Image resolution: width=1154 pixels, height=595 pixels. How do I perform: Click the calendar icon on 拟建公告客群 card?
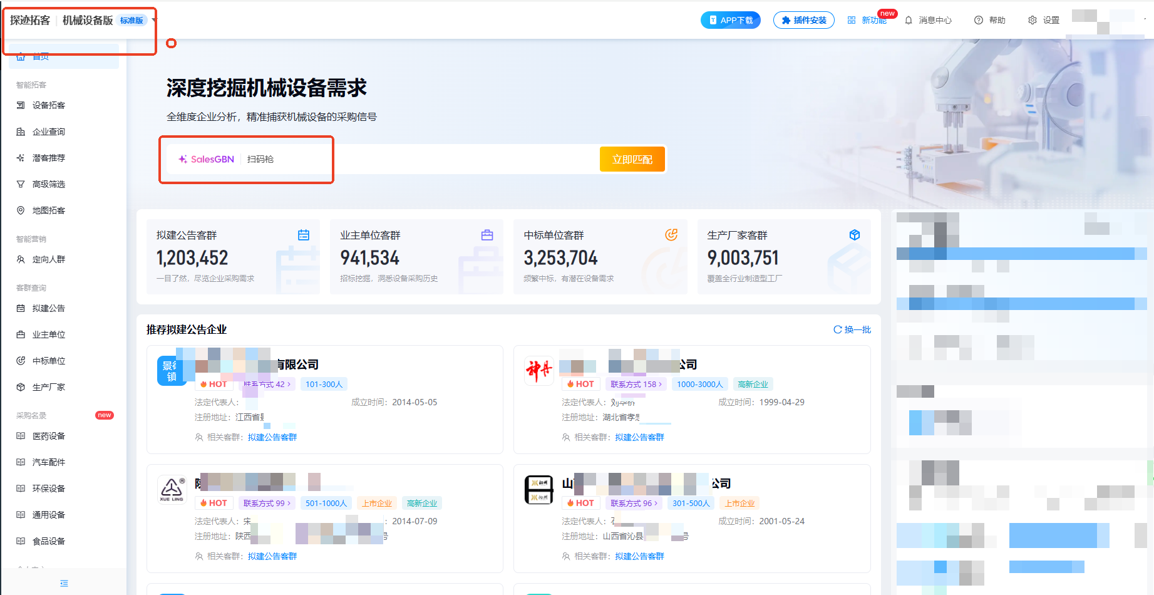(x=304, y=235)
